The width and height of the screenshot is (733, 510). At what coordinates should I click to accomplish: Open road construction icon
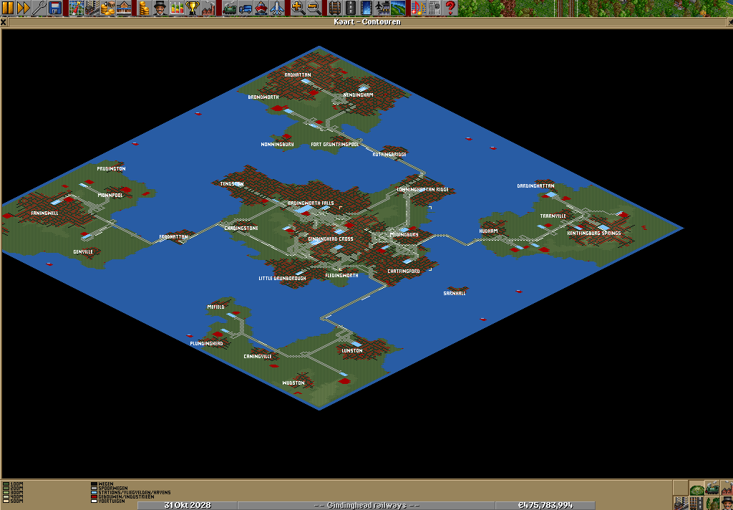point(351,8)
